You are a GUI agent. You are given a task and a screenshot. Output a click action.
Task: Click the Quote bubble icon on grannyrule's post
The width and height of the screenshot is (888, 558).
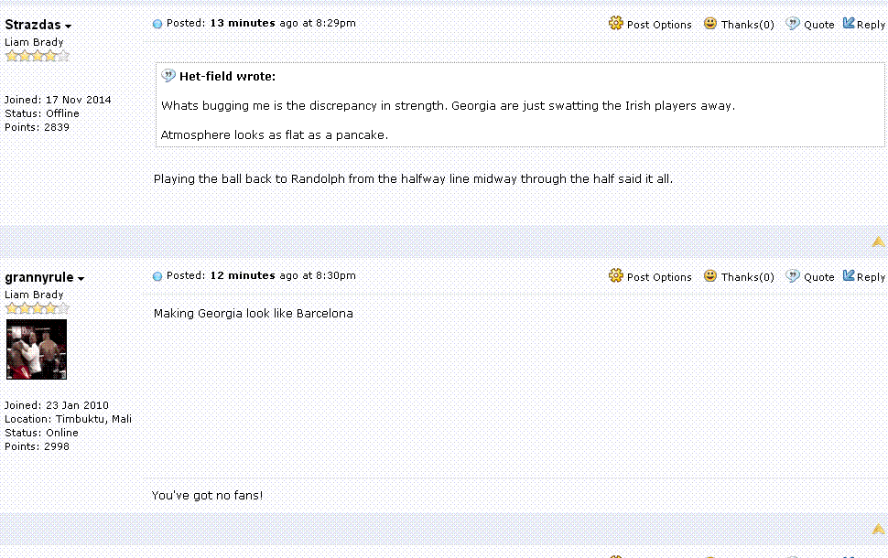793,276
